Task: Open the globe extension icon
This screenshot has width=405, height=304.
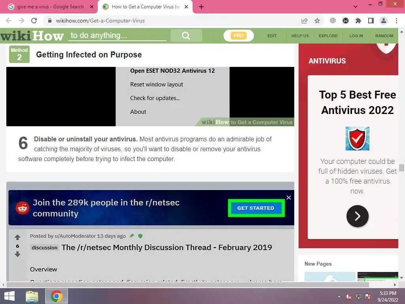Action: click(x=333, y=21)
